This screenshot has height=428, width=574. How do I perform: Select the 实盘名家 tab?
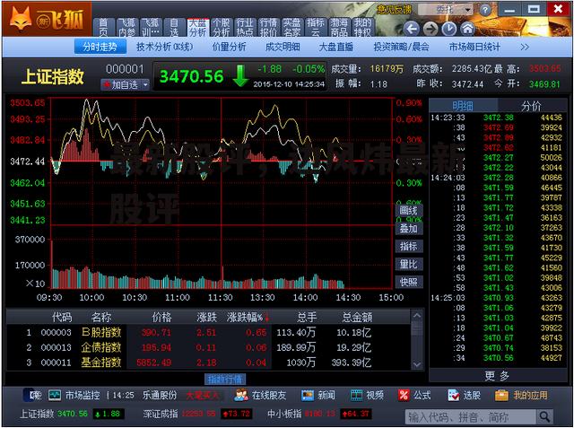(291, 28)
